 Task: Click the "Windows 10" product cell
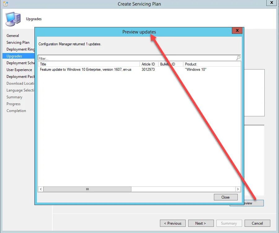196,69
